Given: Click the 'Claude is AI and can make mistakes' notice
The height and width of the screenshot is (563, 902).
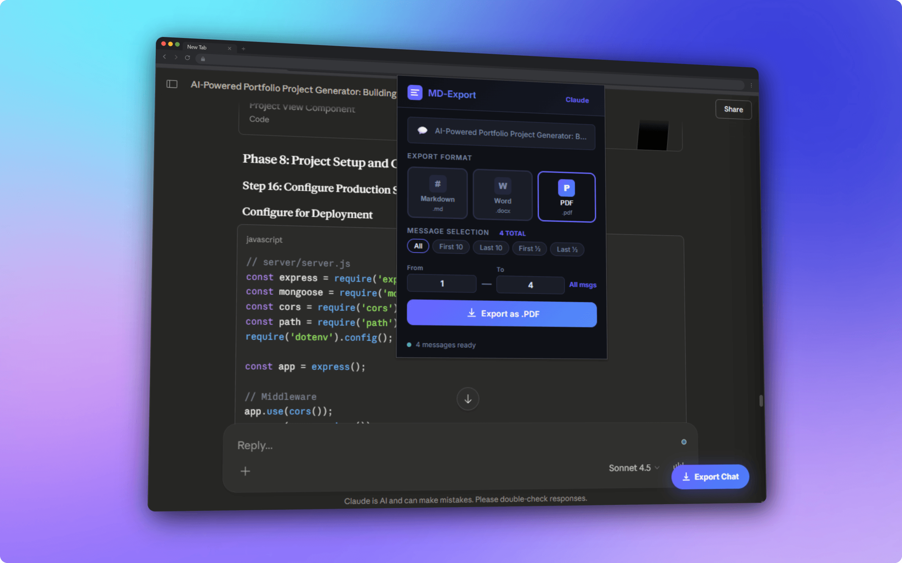Looking at the screenshot, I should coord(465,500).
